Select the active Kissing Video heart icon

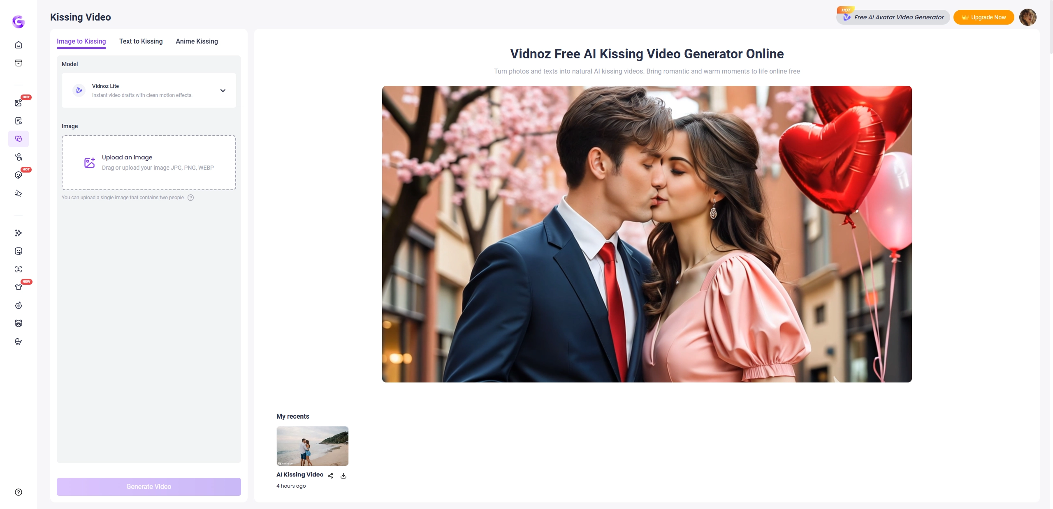point(19,138)
